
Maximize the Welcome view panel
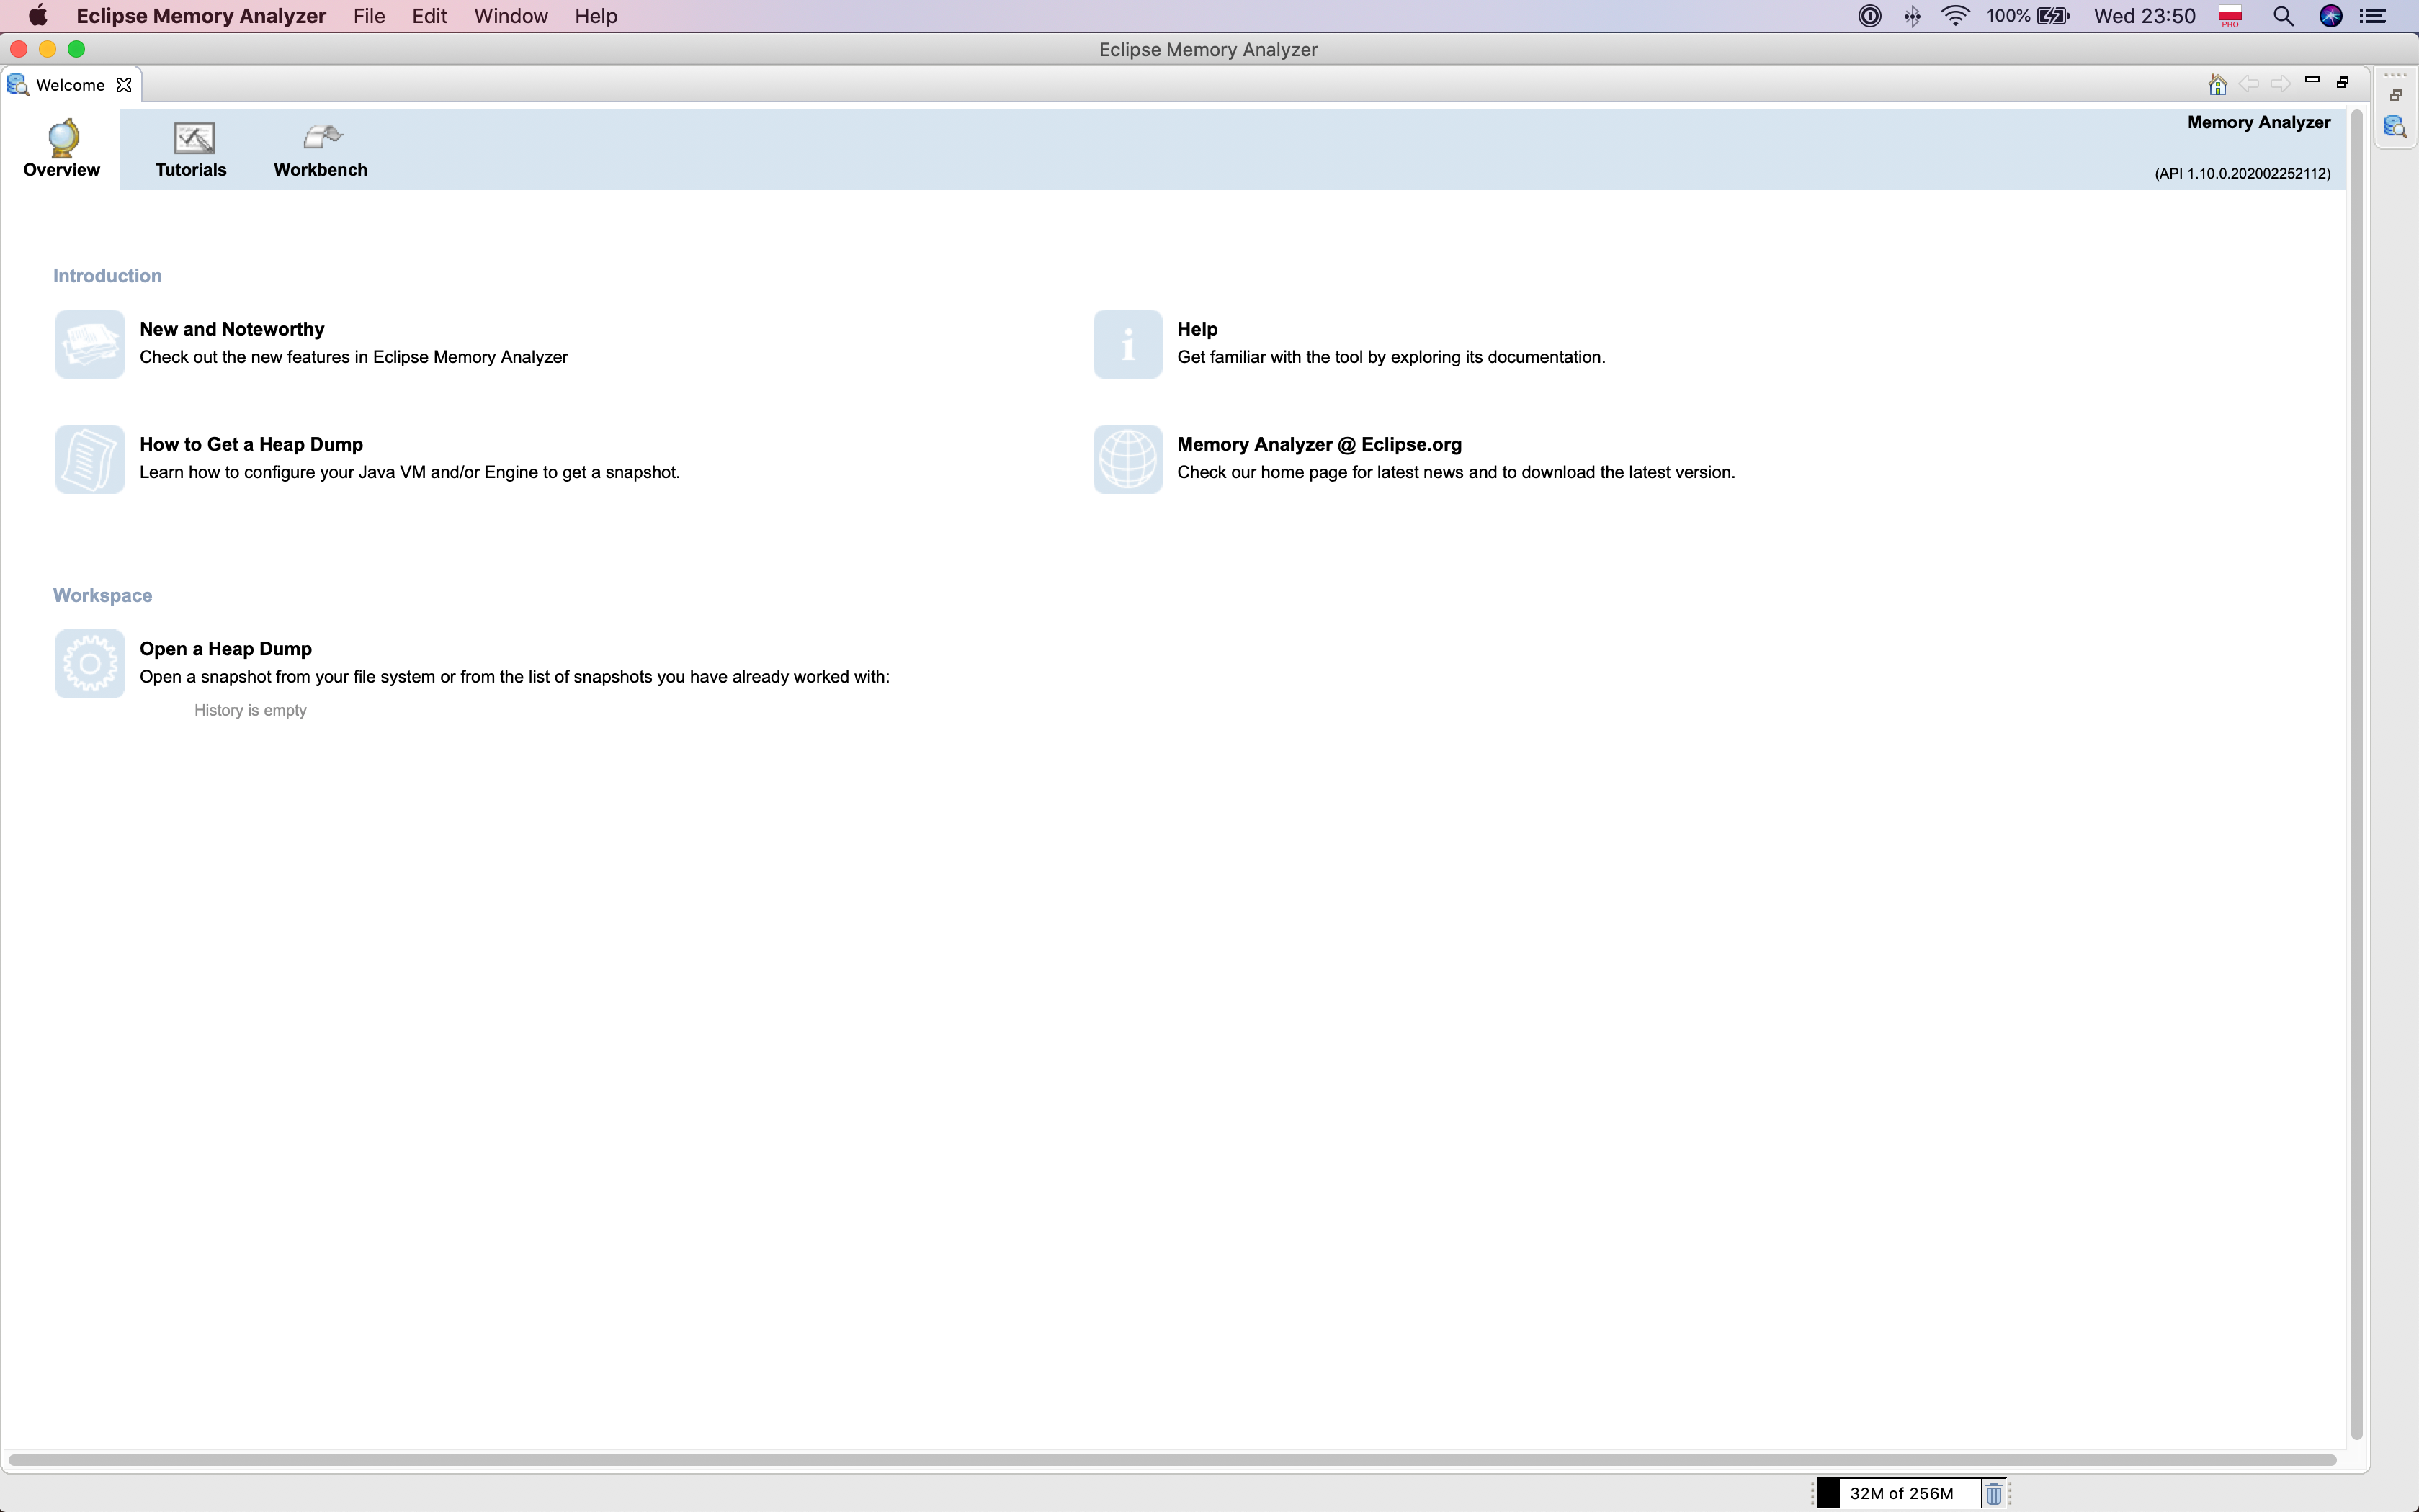[2342, 82]
